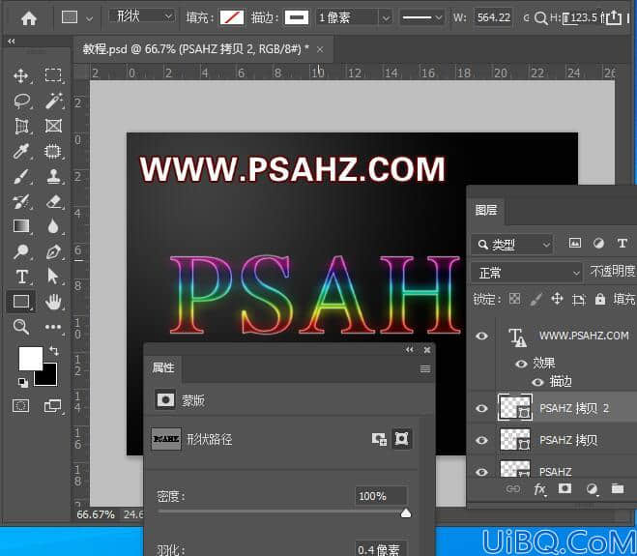Open the stroke width 1像素 dropdown
Screen dimensions: 637x556
(386, 17)
